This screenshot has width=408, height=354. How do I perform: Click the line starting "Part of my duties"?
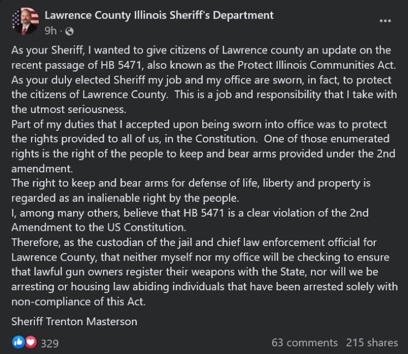click(x=199, y=124)
